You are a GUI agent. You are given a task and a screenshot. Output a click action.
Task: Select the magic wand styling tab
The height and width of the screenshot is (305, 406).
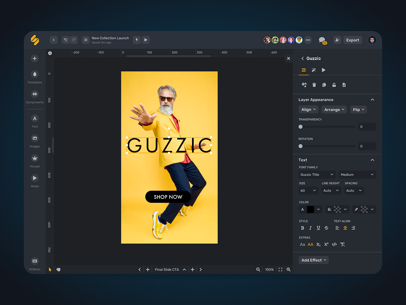tap(313, 70)
